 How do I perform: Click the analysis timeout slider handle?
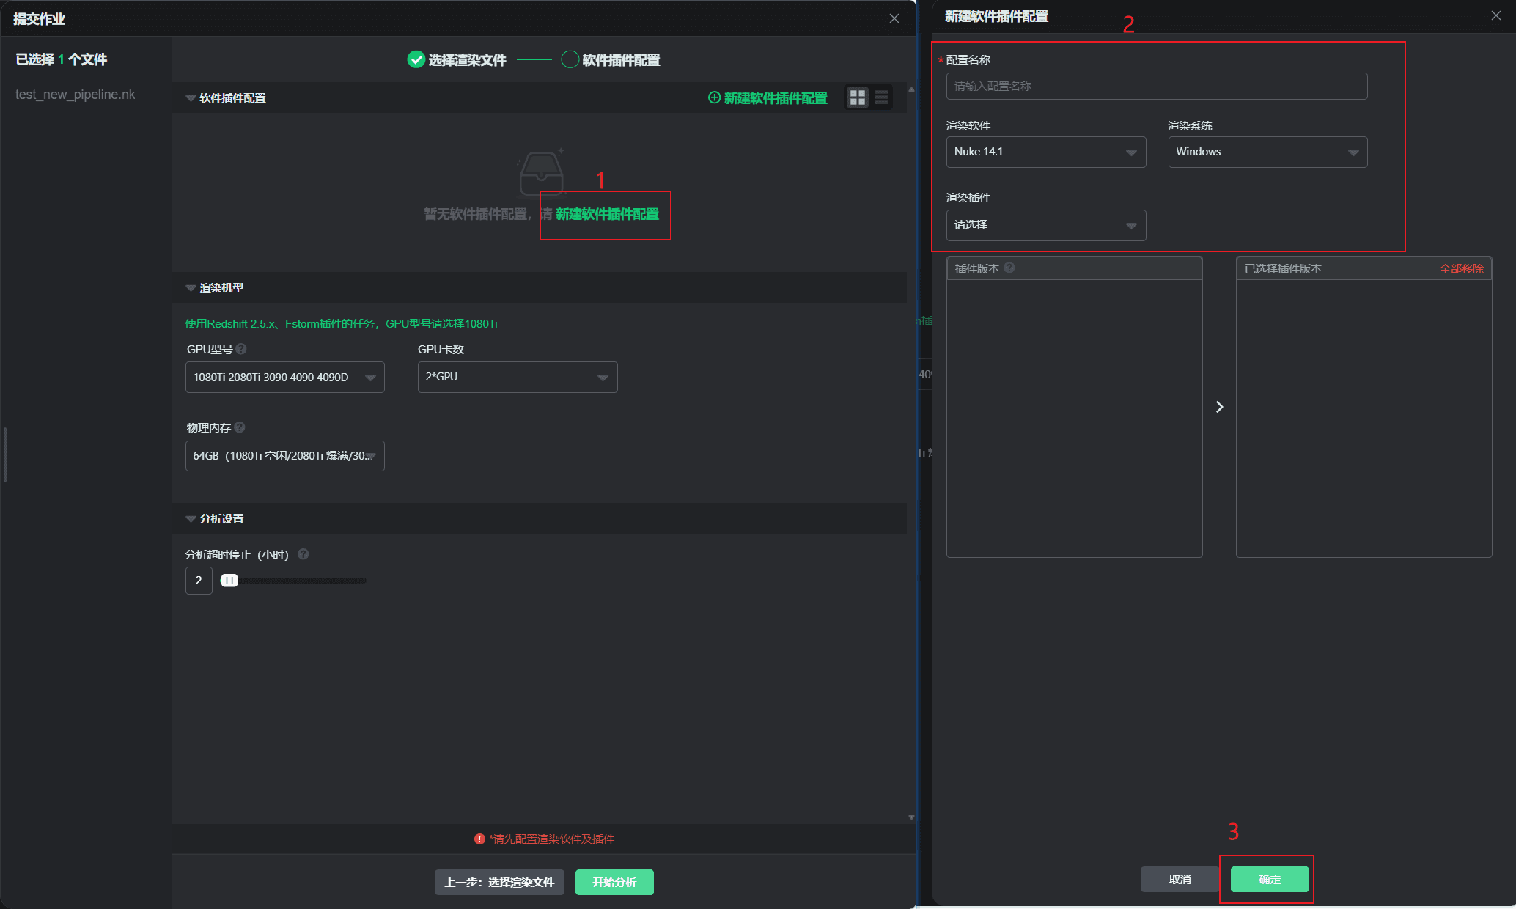pyautogui.click(x=229, y=580)
